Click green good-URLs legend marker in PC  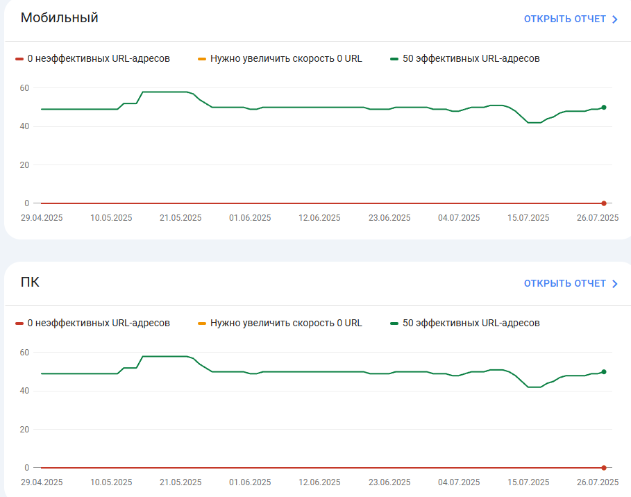tap(394, 323)
